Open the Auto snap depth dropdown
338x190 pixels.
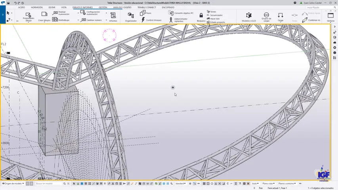tap(255, 184)
